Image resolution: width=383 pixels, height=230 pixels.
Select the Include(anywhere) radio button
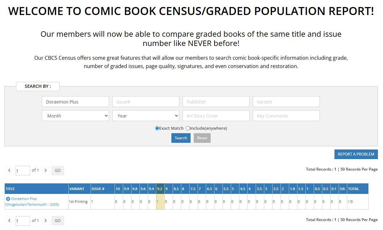(x=188, y=128)
